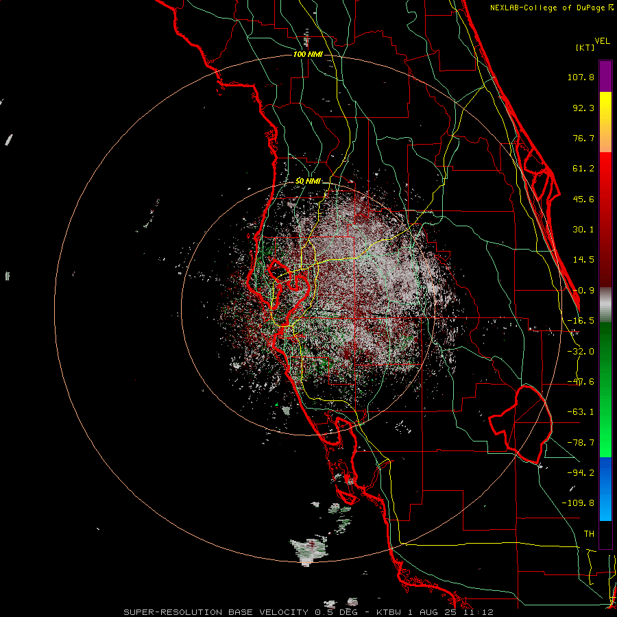This screenshot has width=617, height=617.
Task: Select the -0.9 velocity value
Action: pos(583,291)
